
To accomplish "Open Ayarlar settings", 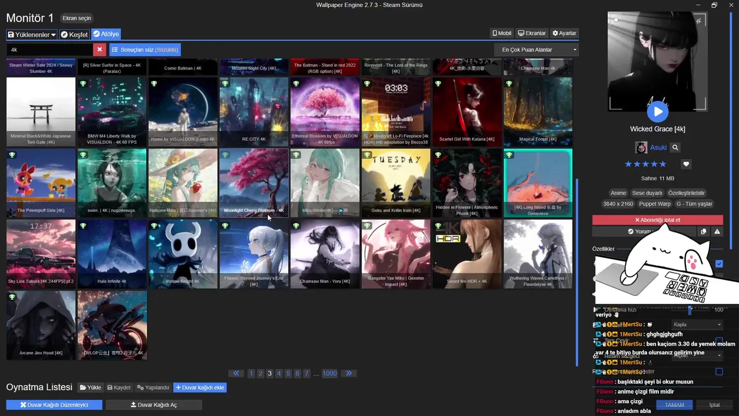I will coord(564,34).
